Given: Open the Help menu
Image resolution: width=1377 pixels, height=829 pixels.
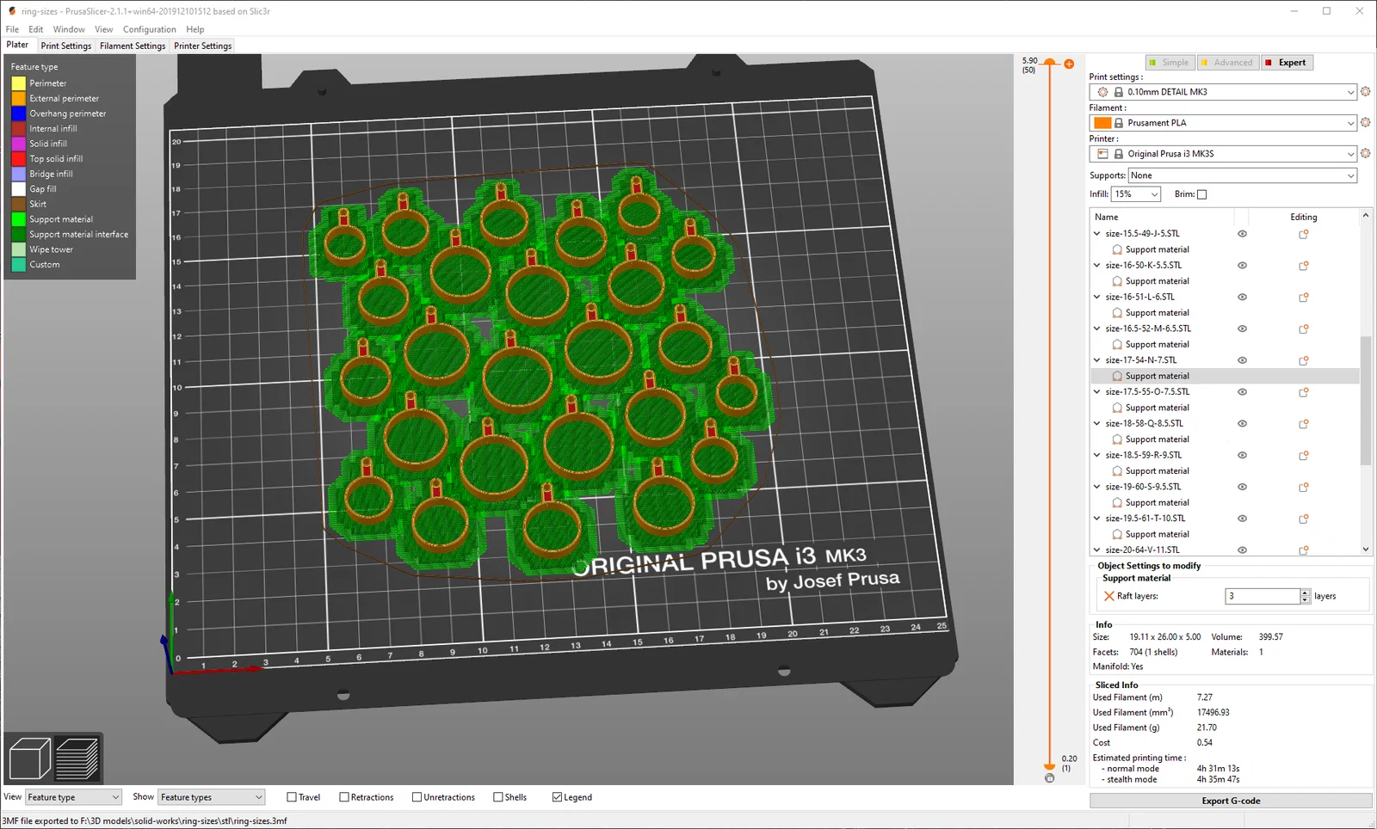Looking at the screenshot, I should (195, 29).
